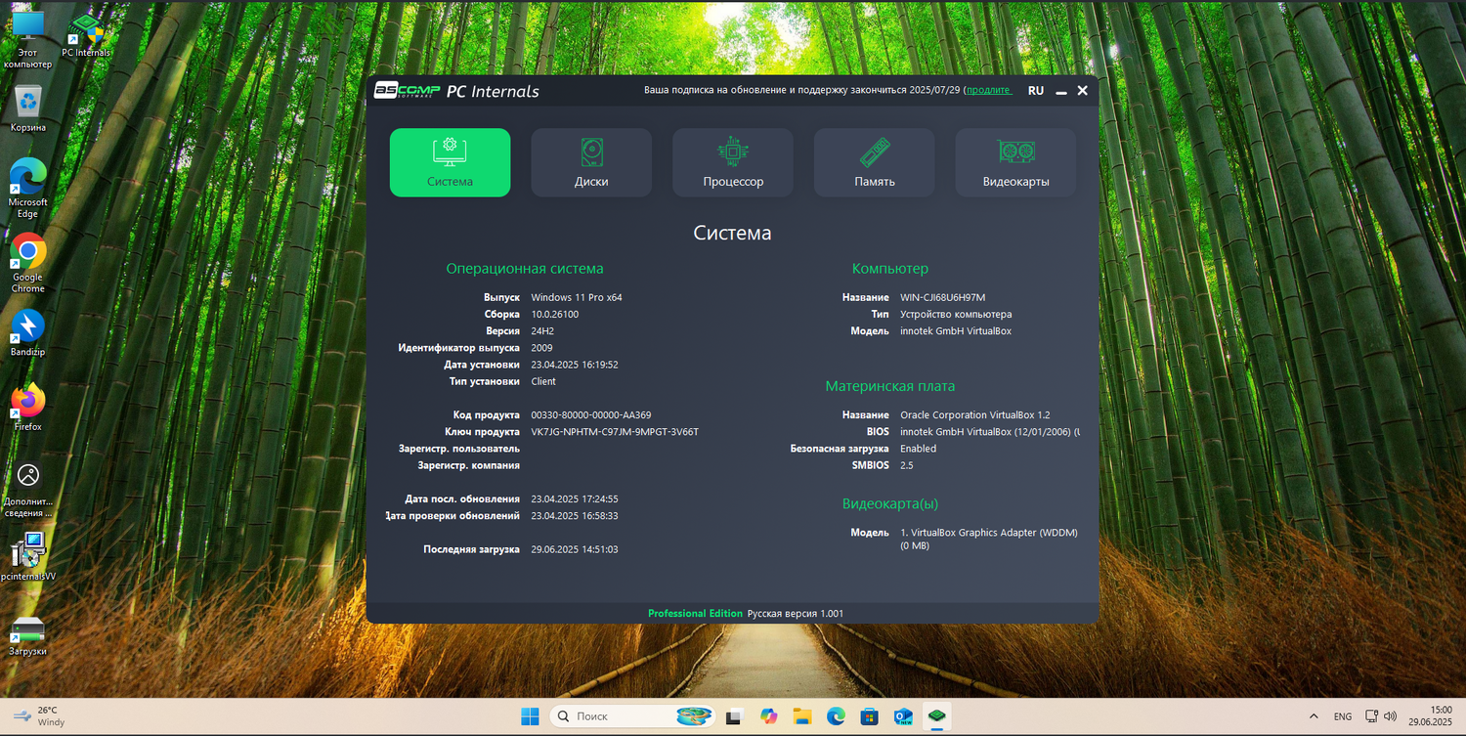Select the Google Chrome desktop shortcut
This screenshot has height=736, width=1466.
[x=28, y=263]
